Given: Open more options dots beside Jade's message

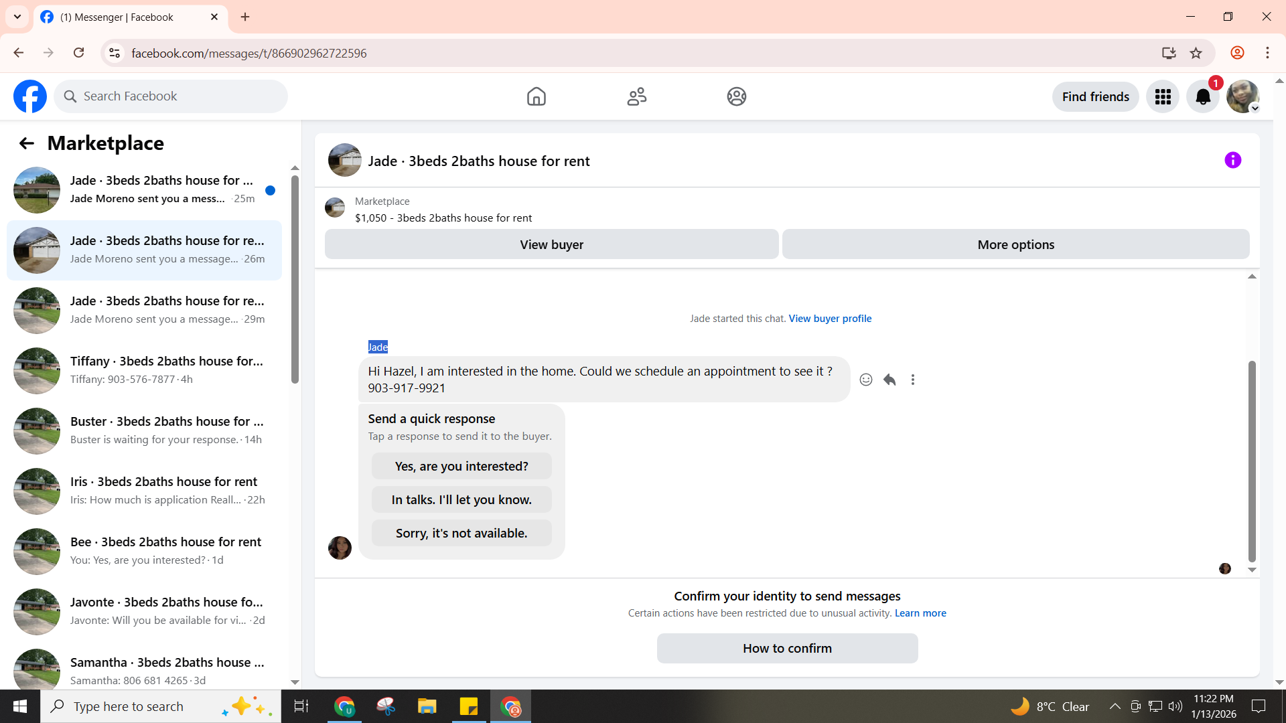Looking at the screenshot, I should pos(912,380).
